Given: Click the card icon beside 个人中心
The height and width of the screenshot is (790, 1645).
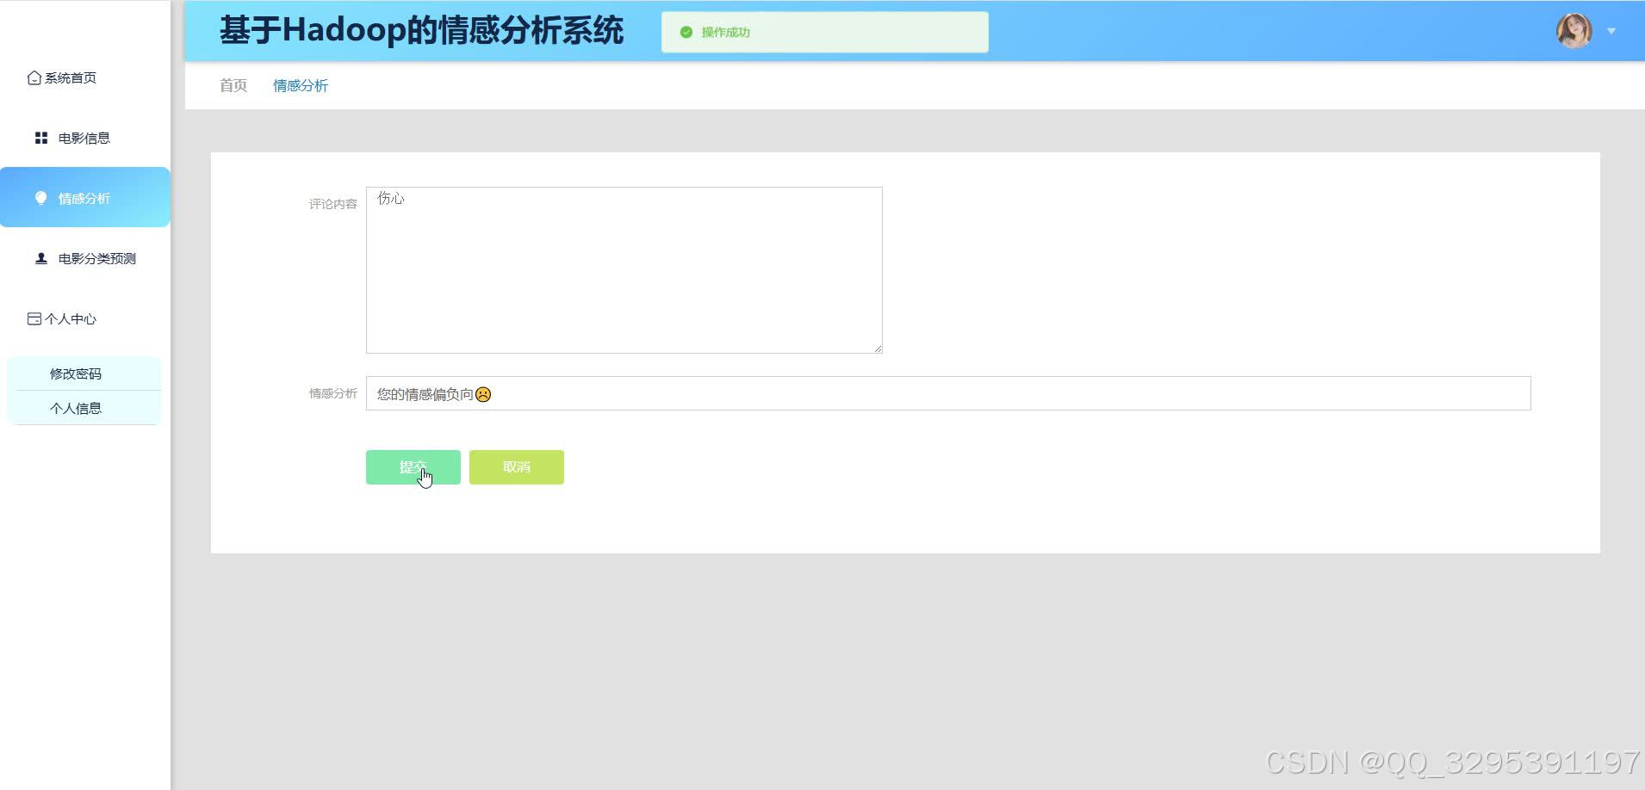Looking at the screenshot, I should click(x=34, y=318).
